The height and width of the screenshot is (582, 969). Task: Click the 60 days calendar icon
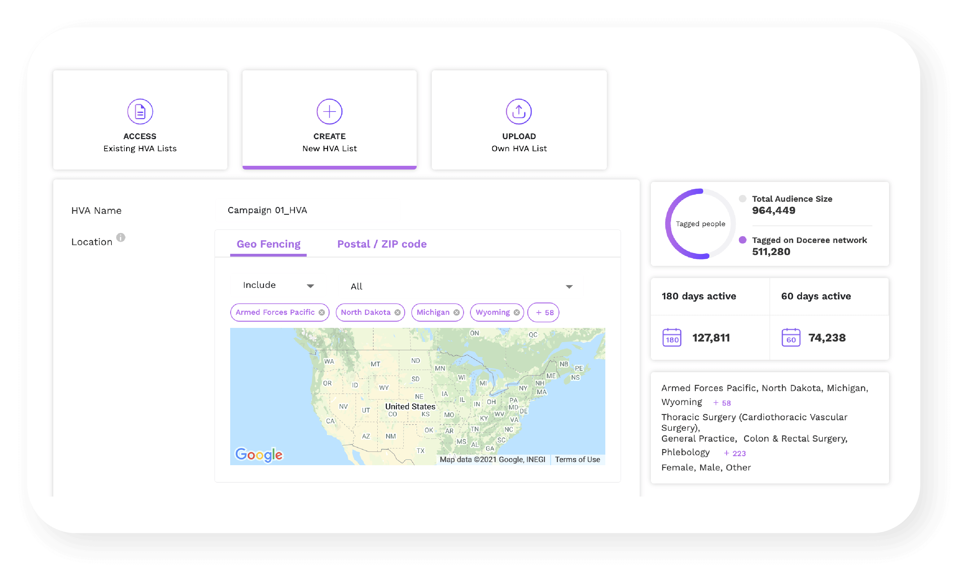[x=791, y=338]
